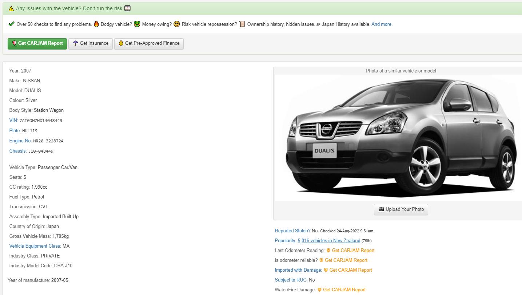
Task: Click the money face icon by 'Money owing?'
Action: click(137, 24)
